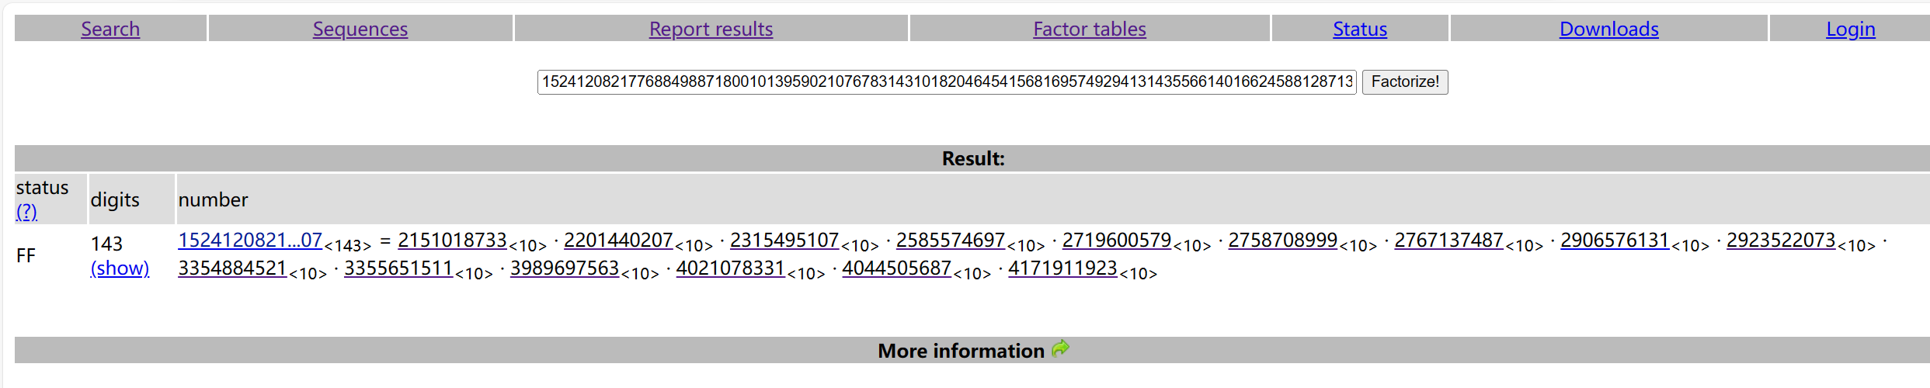Open factor 2719600579 link
The image size is (1930, 388).
point(1117,240)
